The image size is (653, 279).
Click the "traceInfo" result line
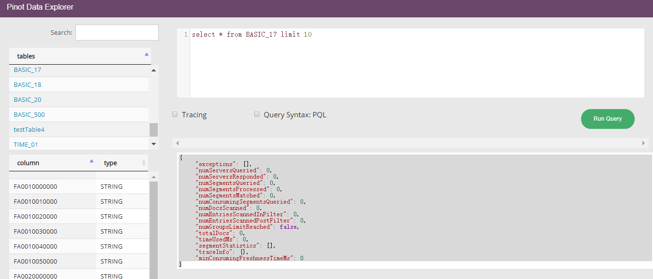pos(222,252)
